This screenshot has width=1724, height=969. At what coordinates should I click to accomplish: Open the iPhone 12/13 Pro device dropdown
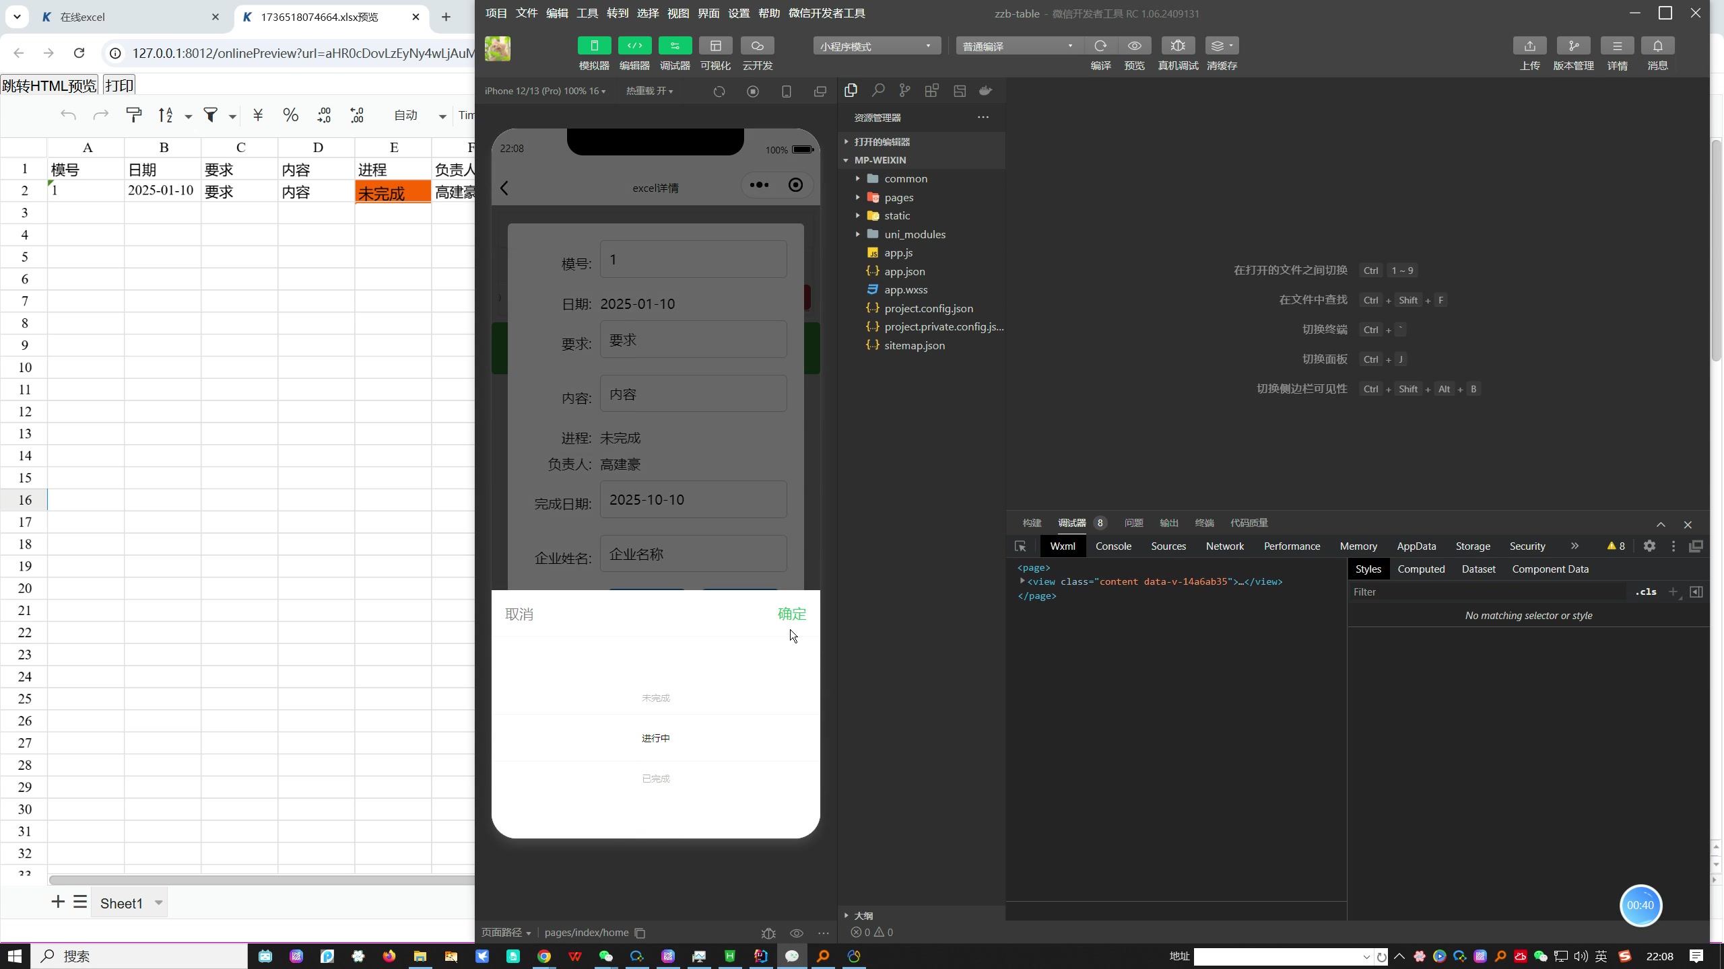[x=545, y=91]
